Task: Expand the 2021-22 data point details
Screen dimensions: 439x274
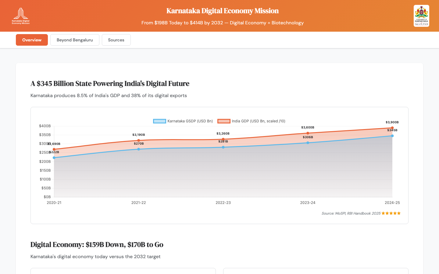Action: (138, 149)
